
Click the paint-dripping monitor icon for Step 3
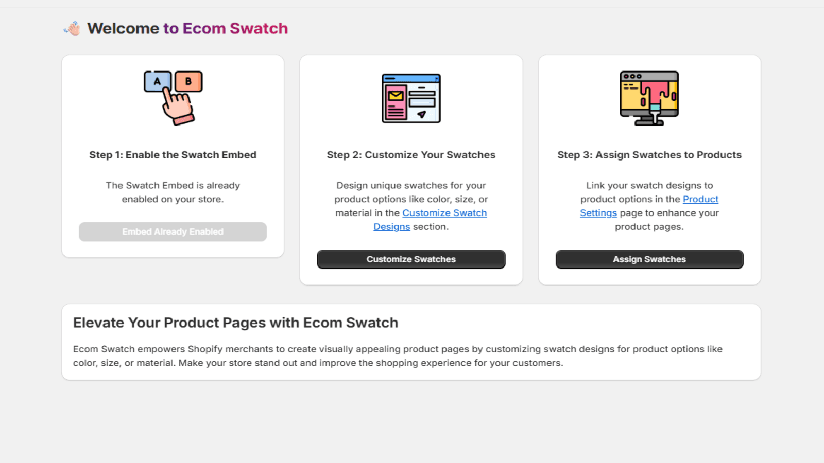(x=649, y=98)
